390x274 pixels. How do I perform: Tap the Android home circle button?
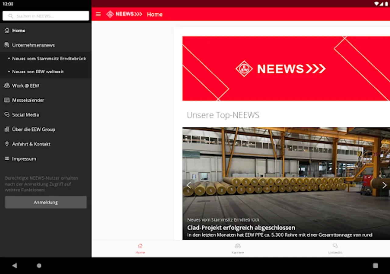(x=39, y=265)
